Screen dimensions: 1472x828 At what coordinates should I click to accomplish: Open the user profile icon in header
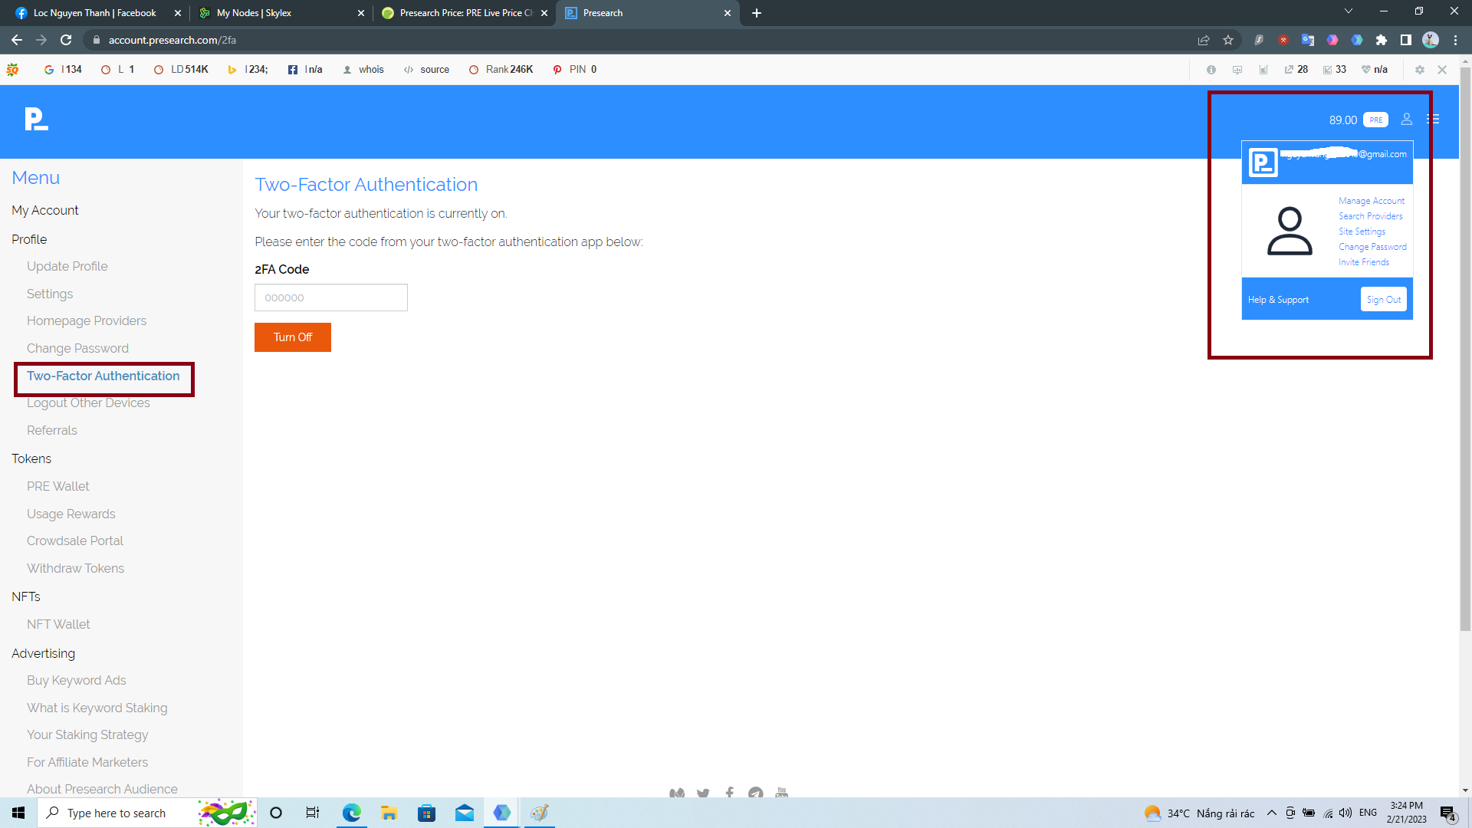[1406, 120]
